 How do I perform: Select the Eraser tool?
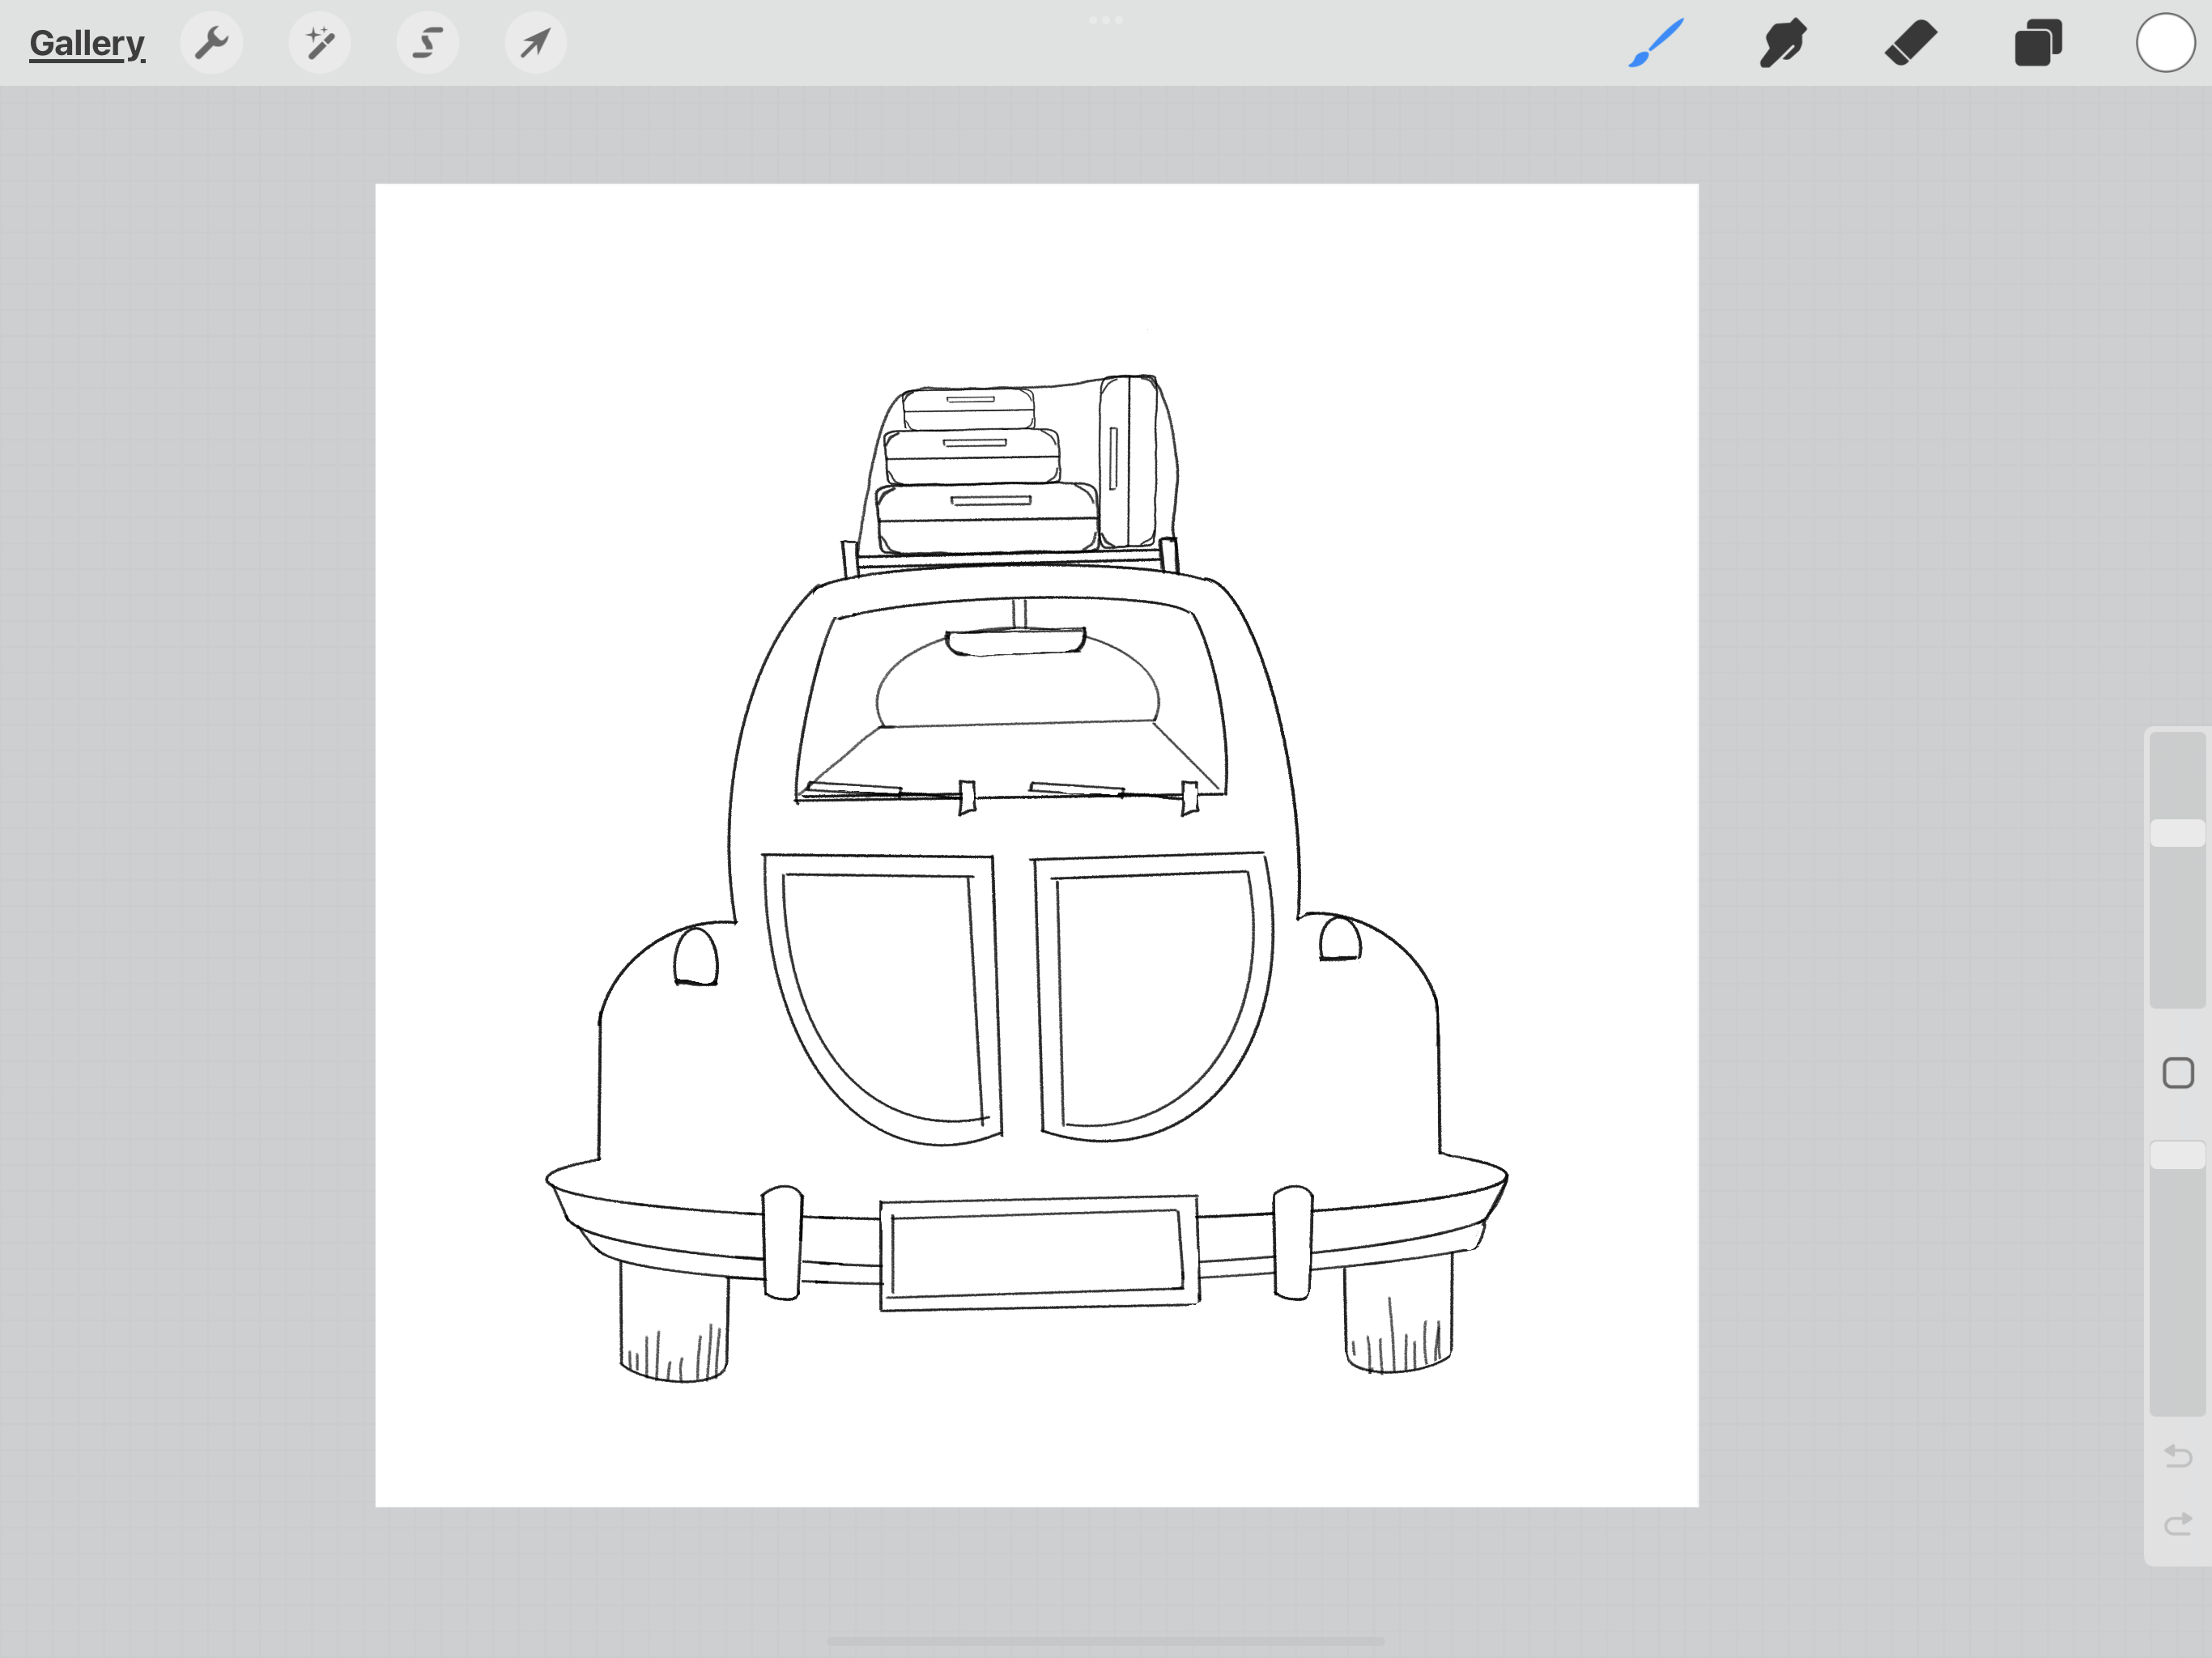[1911, 43]
